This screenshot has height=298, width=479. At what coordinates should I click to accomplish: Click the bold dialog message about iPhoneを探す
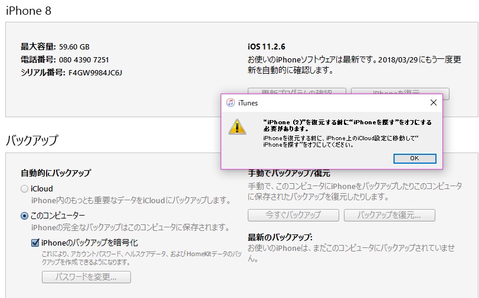[x=347, y=125]
